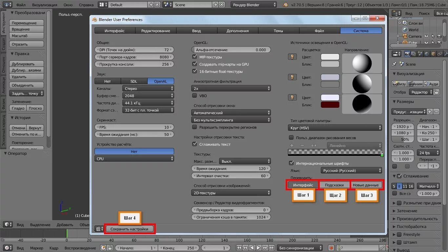Open the Каналы Стерео dropdown

(x=148, y=89)
